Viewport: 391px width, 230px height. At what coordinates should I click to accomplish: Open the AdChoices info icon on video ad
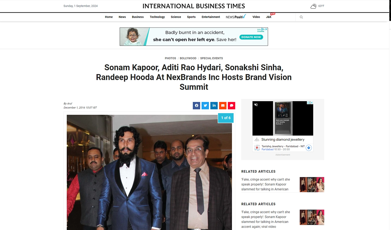coord(309,103)
